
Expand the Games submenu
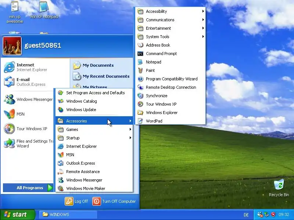pyautogui.click(x=94, y=129)
